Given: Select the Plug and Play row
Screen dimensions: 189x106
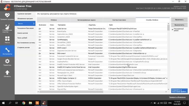Looking at the screenshot, I should (102, 89).
